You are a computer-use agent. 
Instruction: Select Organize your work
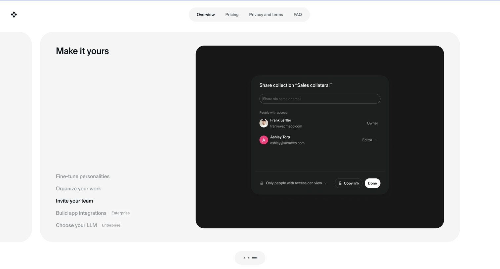78,189
